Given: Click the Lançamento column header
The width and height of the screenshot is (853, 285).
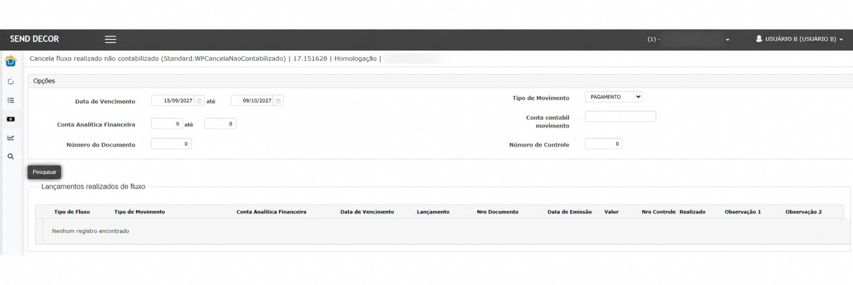Looking at the screenshot, I should click(433, 212).
